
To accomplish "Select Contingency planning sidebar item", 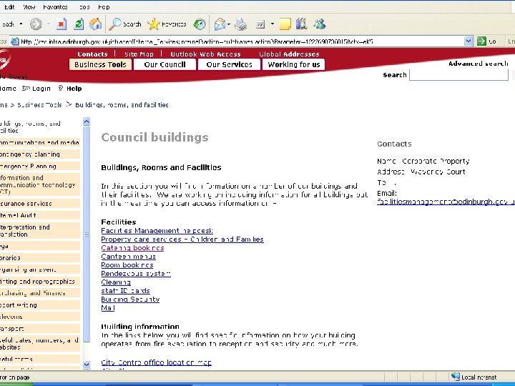I will [40, 154].
